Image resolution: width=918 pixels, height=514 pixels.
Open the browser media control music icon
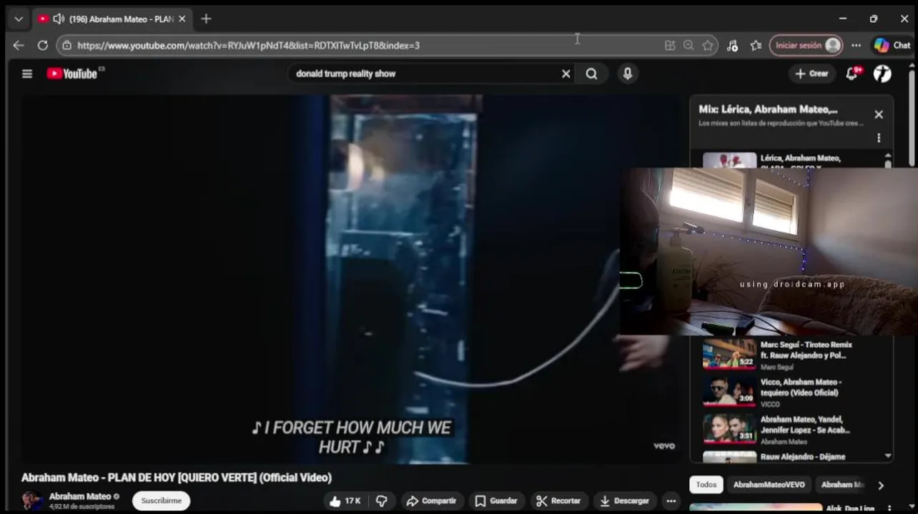pos(732,45)
